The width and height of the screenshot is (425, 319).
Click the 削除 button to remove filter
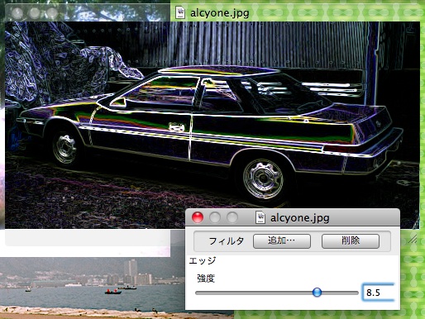click(351, 241)
